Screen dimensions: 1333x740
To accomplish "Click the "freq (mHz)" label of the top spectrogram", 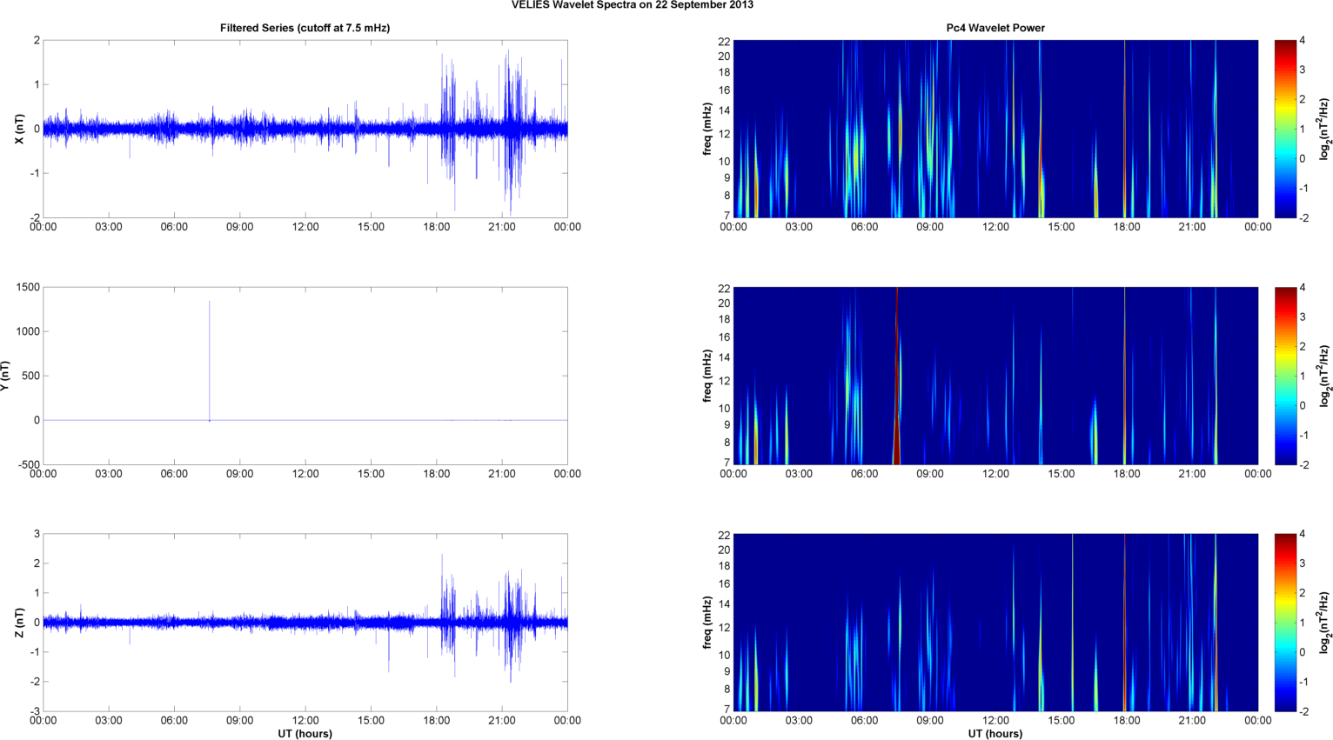I will pos(708,129).
